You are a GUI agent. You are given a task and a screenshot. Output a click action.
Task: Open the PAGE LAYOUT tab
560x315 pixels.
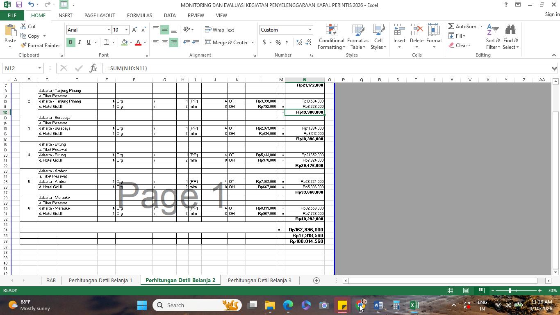(x=100, y=15)
